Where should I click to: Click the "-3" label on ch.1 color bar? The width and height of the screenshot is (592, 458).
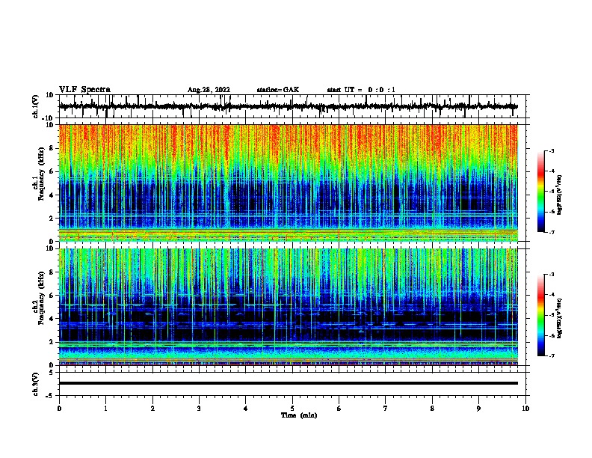coord(552,151)
